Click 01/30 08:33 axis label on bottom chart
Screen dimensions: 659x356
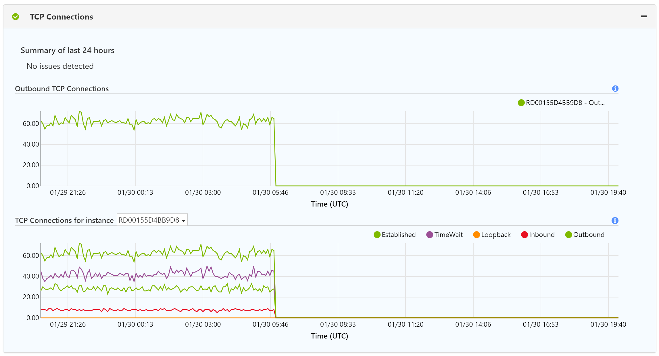pyautogui.click(x=338, y=324)
